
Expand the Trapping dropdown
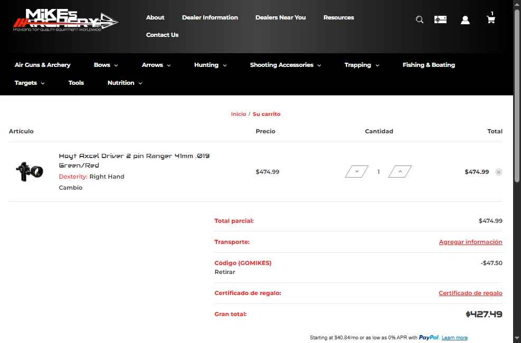pyautogui.click(x=362, y=65)
